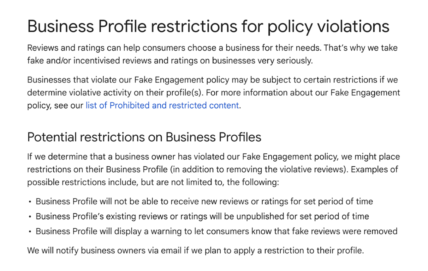Click the third bullet point marker
The width and height of the screenshot is (428, 271).
point(30,232)
